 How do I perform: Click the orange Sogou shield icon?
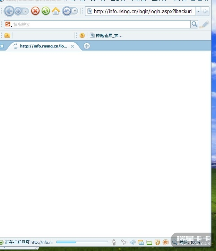157,242
